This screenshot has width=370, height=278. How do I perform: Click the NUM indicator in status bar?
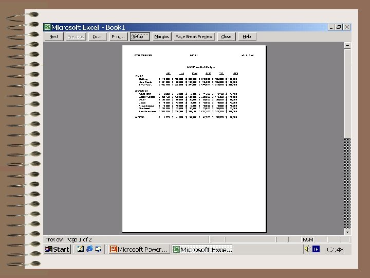[x=308, y=240]
